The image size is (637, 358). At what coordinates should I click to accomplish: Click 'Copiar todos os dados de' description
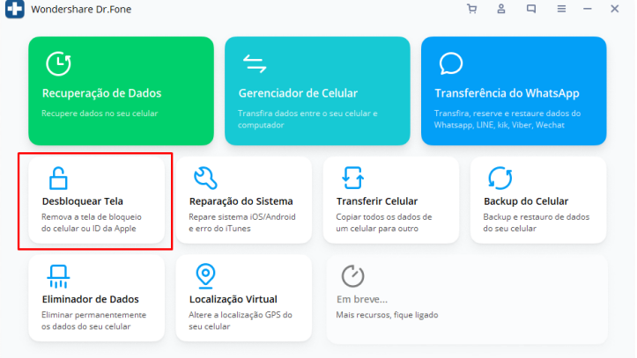(x=384, y=217)
